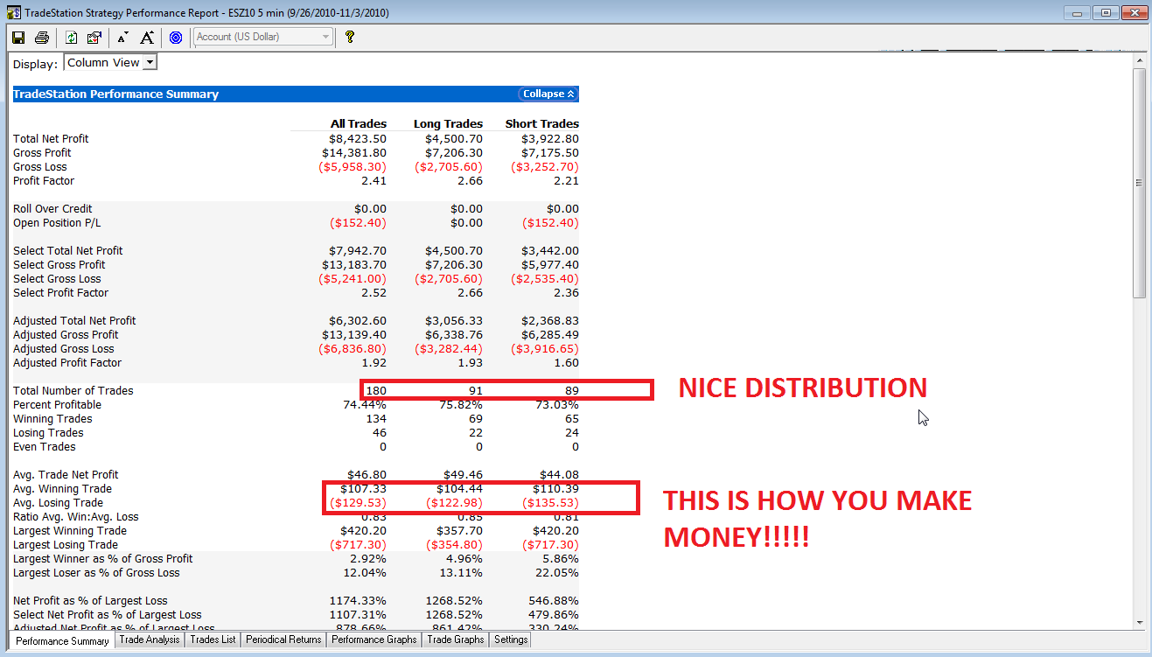Click the 180 total trades value
This screenshot has height=657, width=1152.
377,390
